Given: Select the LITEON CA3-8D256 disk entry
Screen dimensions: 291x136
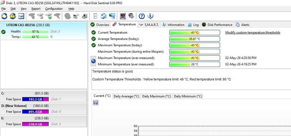Looking at the screenshot, I should [44, 31].
